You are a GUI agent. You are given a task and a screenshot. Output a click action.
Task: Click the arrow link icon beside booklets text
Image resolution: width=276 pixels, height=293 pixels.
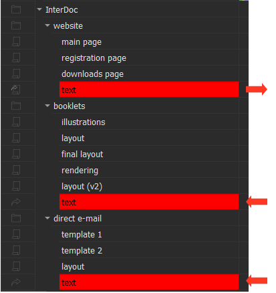16,202
